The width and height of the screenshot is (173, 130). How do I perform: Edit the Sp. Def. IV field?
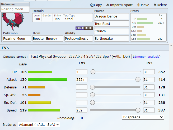[149, 102]
